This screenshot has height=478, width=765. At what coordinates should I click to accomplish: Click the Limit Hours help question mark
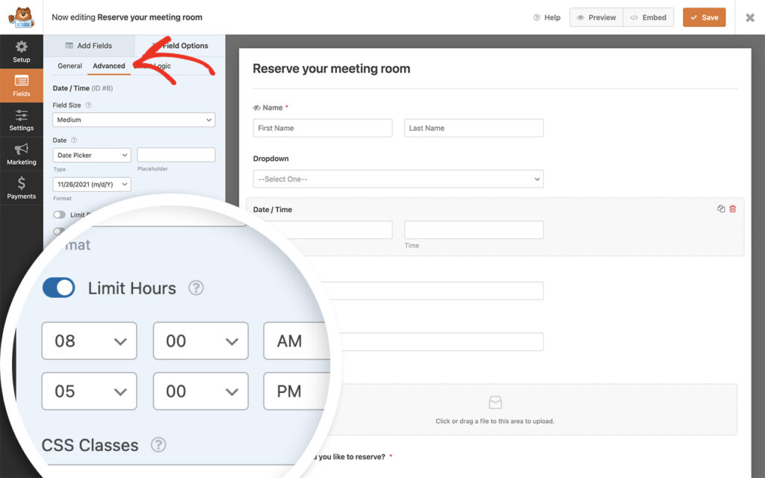pyautogui.click(x=196, y=288)
